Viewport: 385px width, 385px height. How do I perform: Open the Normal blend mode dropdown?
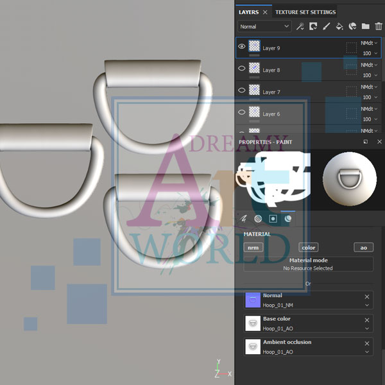click(264, 26)
